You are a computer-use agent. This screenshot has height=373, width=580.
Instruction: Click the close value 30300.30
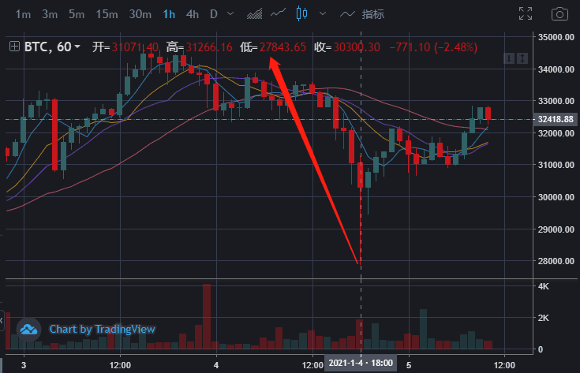pos(357,47)
